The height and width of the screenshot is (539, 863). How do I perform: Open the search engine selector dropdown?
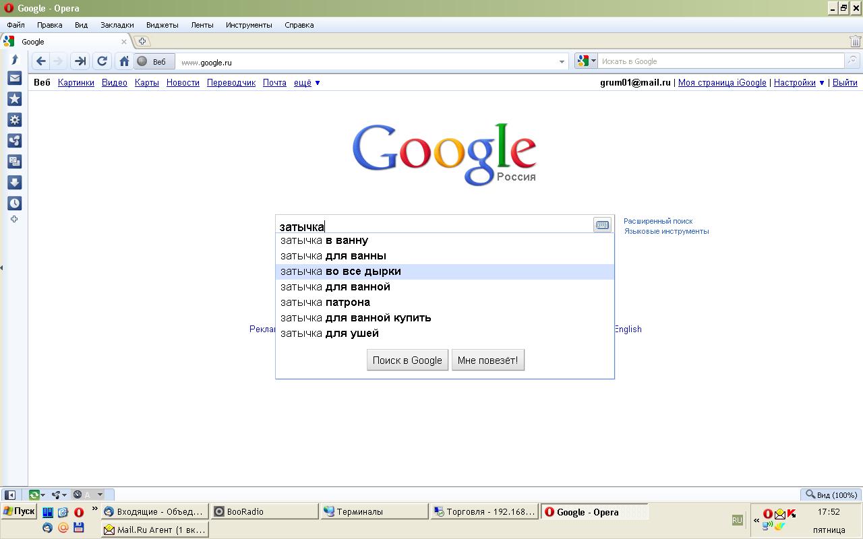tap(586, 61)
